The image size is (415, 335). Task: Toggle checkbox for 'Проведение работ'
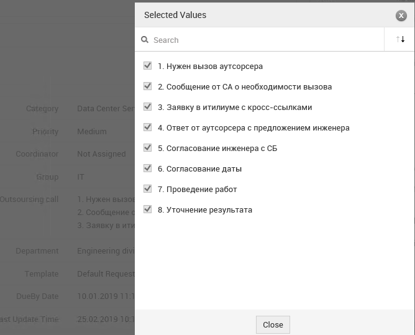tap(147, 189)
